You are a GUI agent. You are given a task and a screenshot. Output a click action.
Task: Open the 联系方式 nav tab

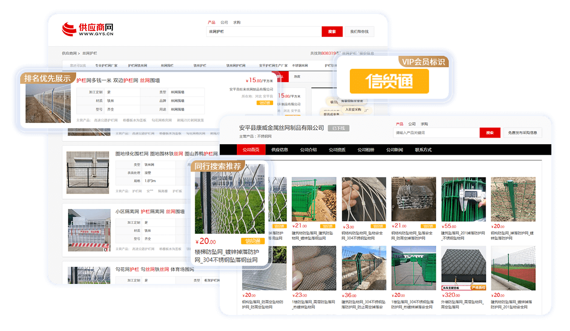423,149
